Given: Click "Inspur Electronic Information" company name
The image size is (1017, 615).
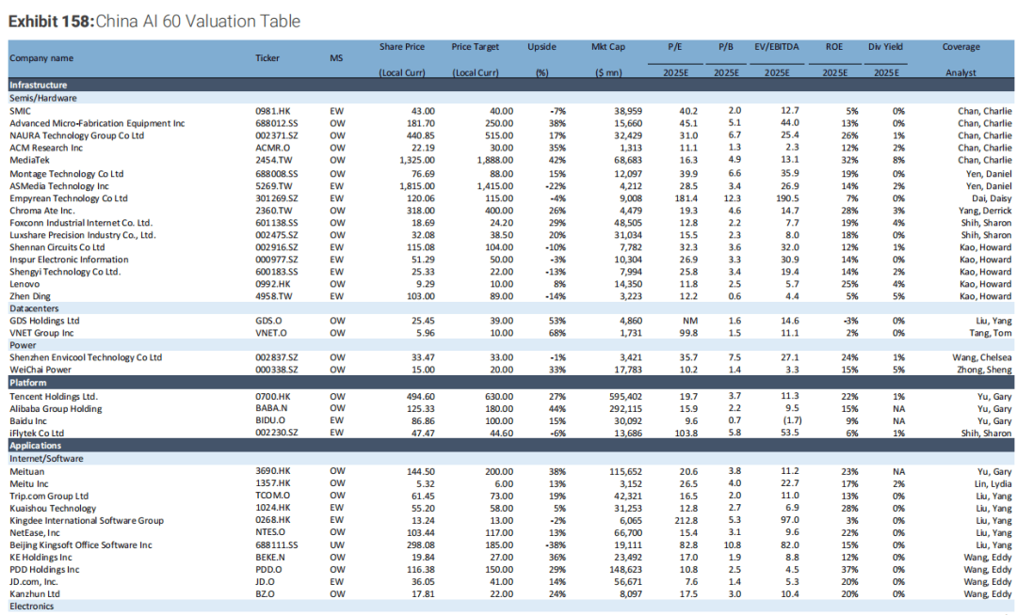Looking at the screenshot, I should click(69, 260).
